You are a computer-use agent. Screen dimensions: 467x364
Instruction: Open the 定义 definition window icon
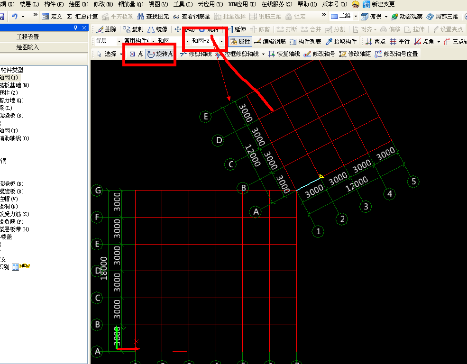click(45, 17)
